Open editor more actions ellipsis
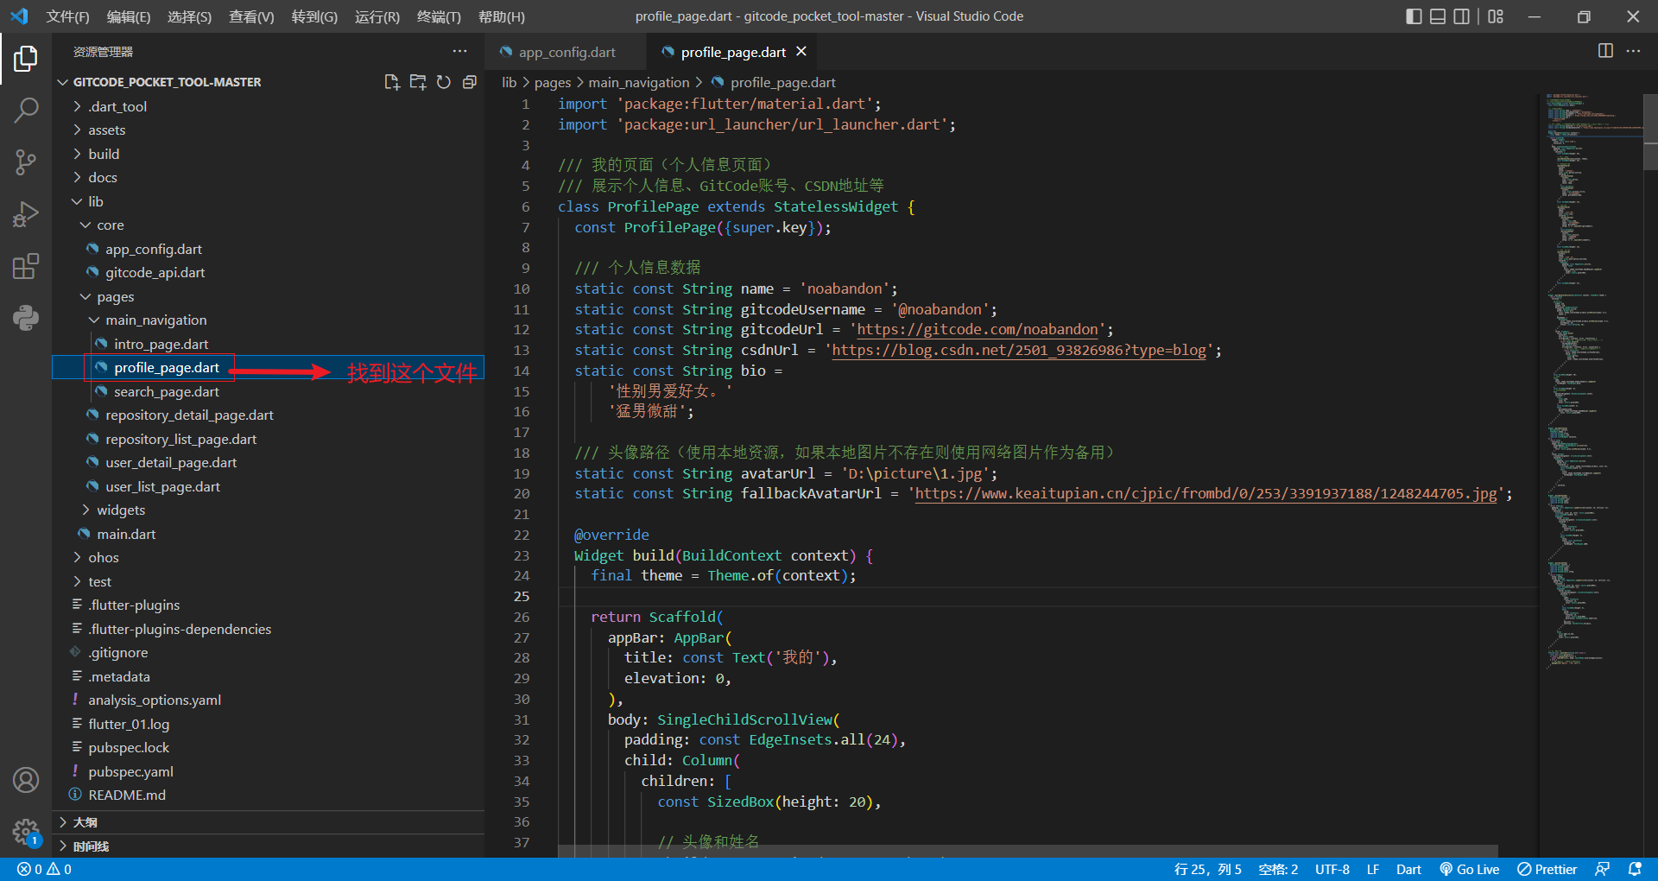Image resolution: width=1658 pixels, height=881 pixels. (x=1633, y=51)
